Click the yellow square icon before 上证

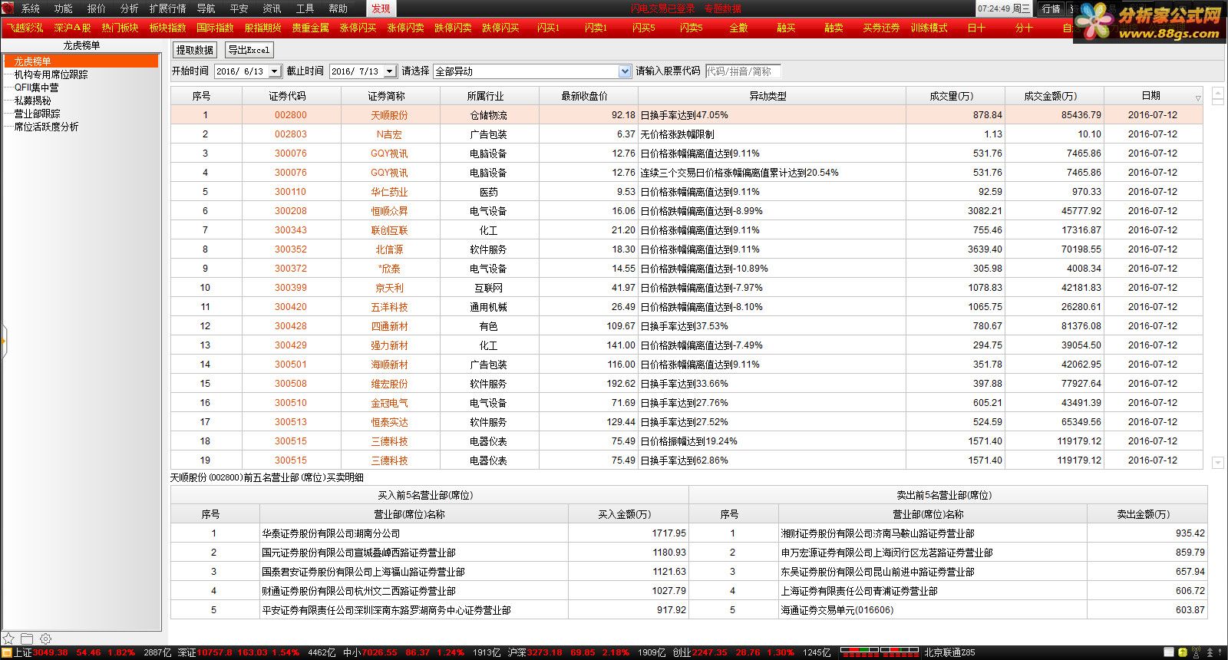7,652
